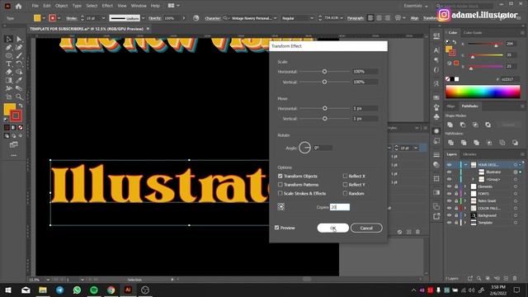Screen dimensions: 528x297
Task: Open the Effect menu
Action: (107, 6)
